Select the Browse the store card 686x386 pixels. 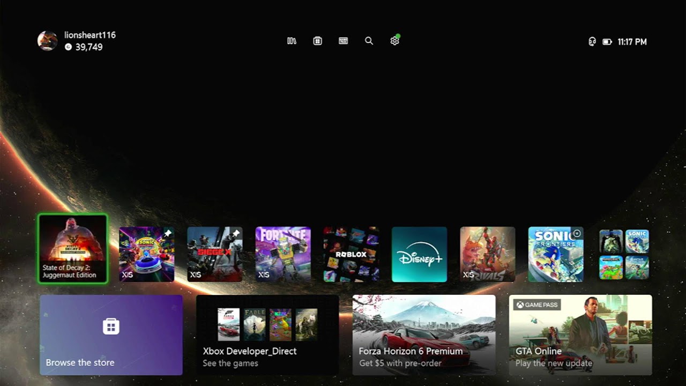point(111,335)
